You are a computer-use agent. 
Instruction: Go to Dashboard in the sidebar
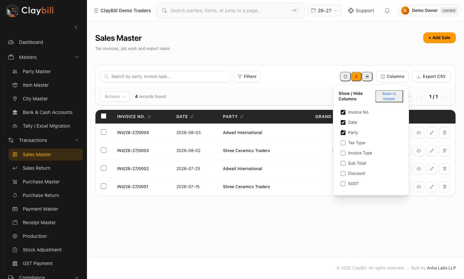43,42
